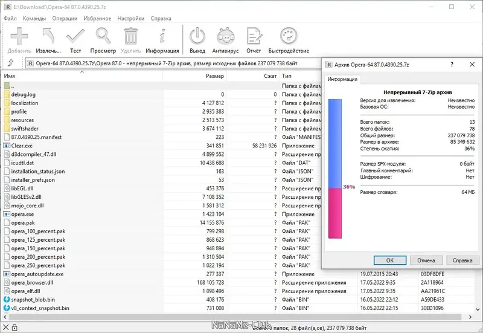The image size is (483, 333).
Task: Select the v8_context_snapshot.bin file icon
Action: [x=7, y=308]
